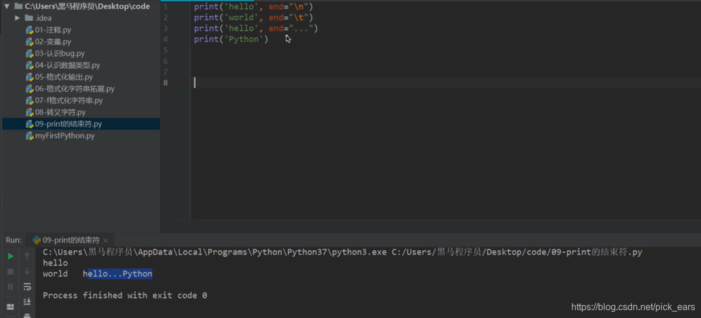Click 'Process finished with exit code 0' text
Screen dimensions: 701x318
coord(125,295)
